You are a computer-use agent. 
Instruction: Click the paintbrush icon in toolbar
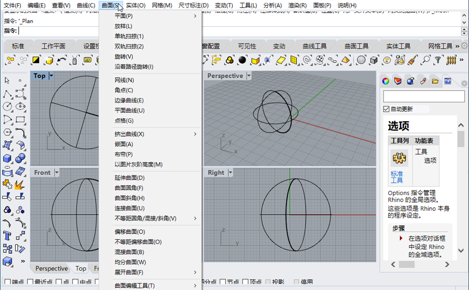413,60
